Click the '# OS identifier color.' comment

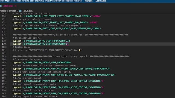click(x=26, y=38)
